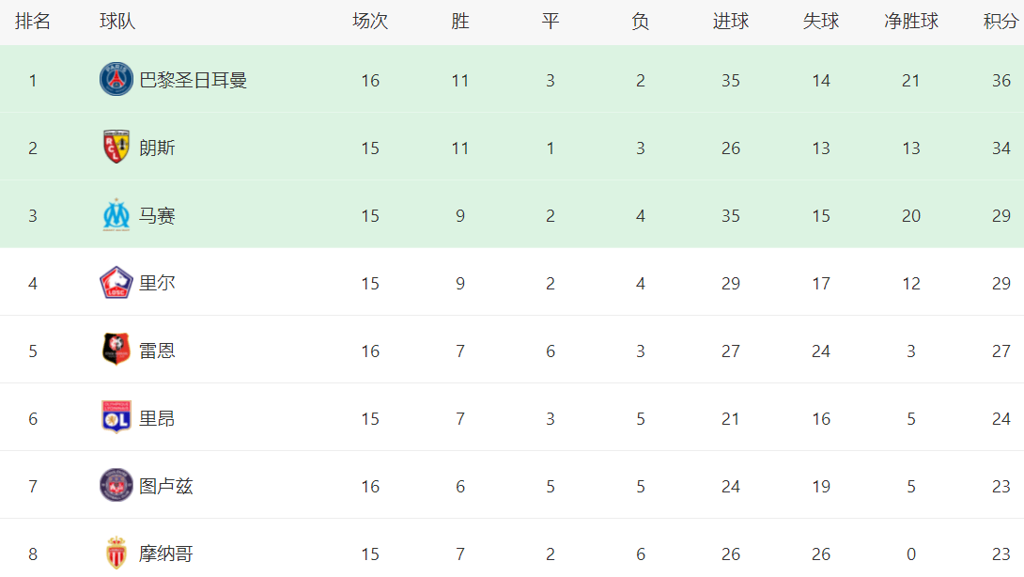
Task: Click the Lyon club logo
Action: 116,418
